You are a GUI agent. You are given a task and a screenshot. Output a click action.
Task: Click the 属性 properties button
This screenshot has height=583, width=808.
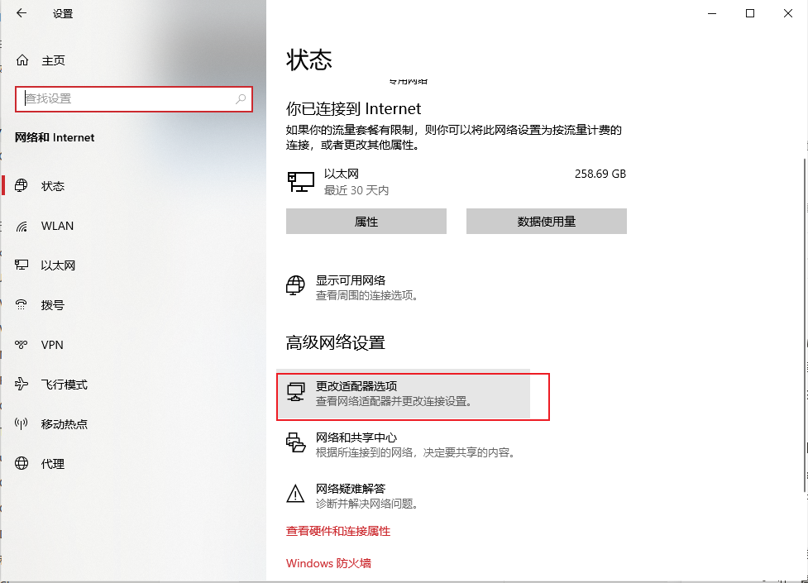coord(366,222)
